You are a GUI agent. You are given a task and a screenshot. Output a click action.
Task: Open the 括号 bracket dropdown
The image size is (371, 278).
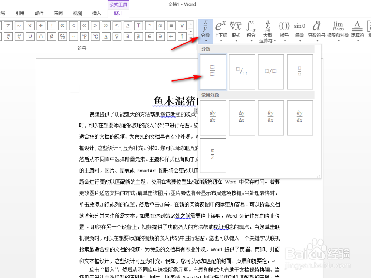284,31
